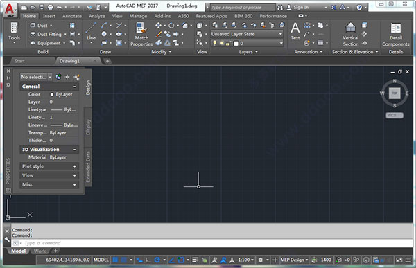The width and height of the screenshot is (416, 268).
Task: Toggle layer 0 on/off lightbulb icon
Action: (x=214, y=43)
